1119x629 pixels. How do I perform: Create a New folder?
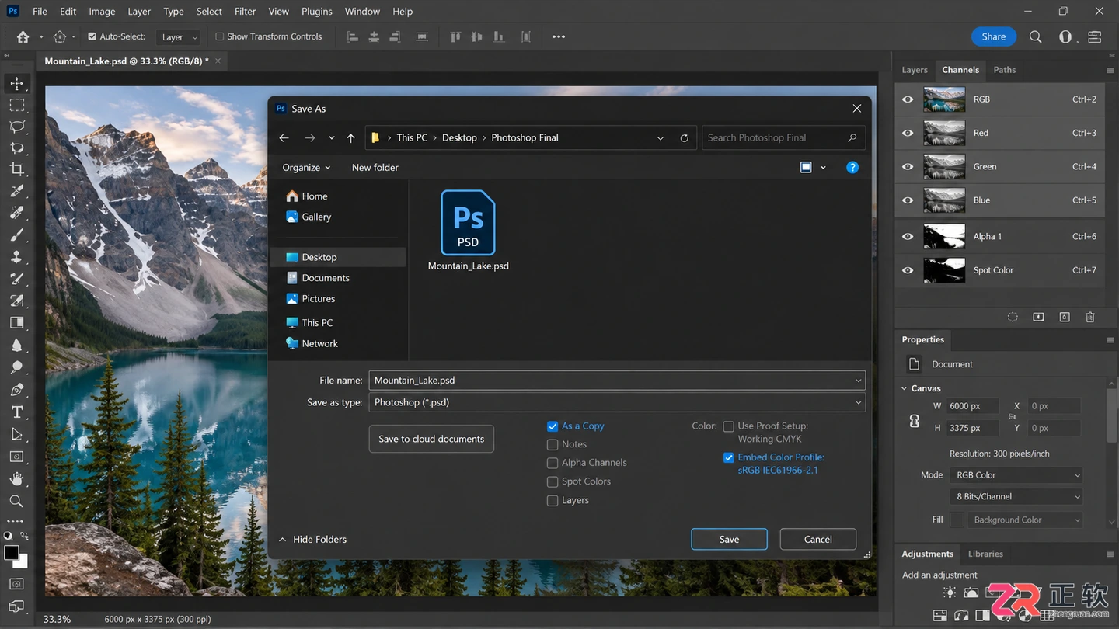coord(375,167)
